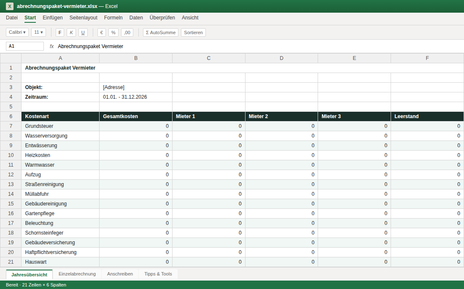The height and width of the screenshot is (289, 464).
Task: Click the cell name box showing A1
Action: tap(25, 46)
